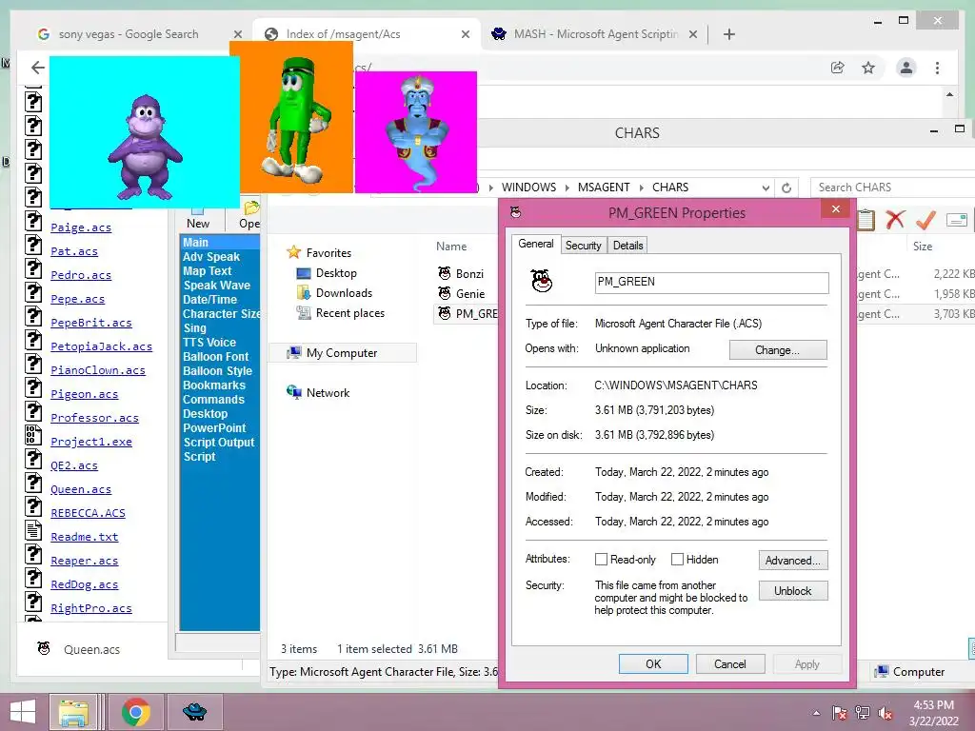The width and height of the screenshot is (975, 731).
Task: Switch to the Details tab in Properties
Action: tap(628, 246)
